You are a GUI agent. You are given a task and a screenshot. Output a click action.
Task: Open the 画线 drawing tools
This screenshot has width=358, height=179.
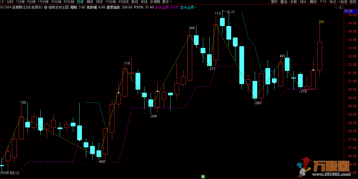click(313, 2)
